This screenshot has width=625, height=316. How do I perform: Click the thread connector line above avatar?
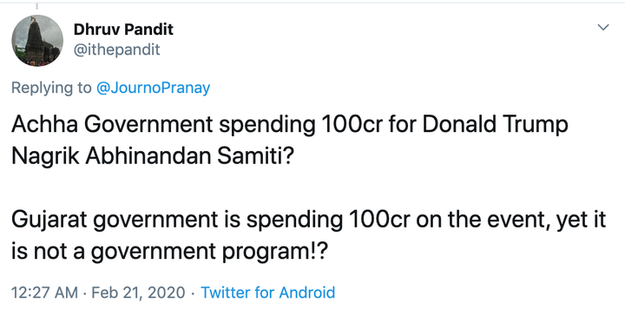37,7
